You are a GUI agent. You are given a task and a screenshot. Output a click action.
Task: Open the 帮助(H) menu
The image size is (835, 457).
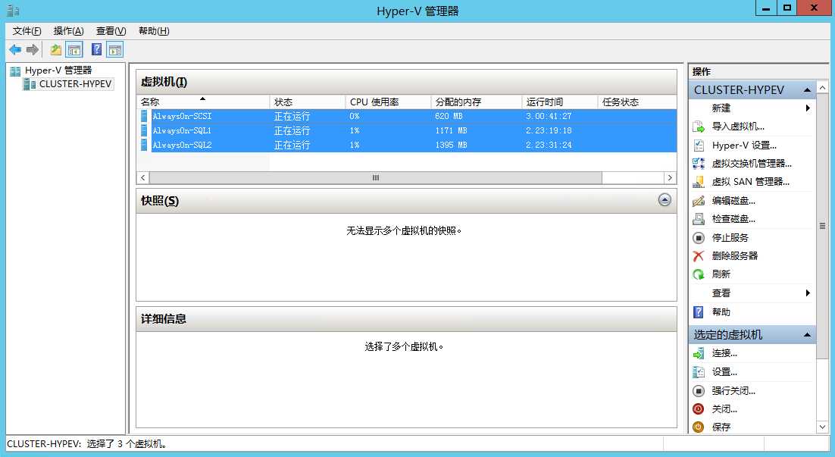[x=154, y=31]
